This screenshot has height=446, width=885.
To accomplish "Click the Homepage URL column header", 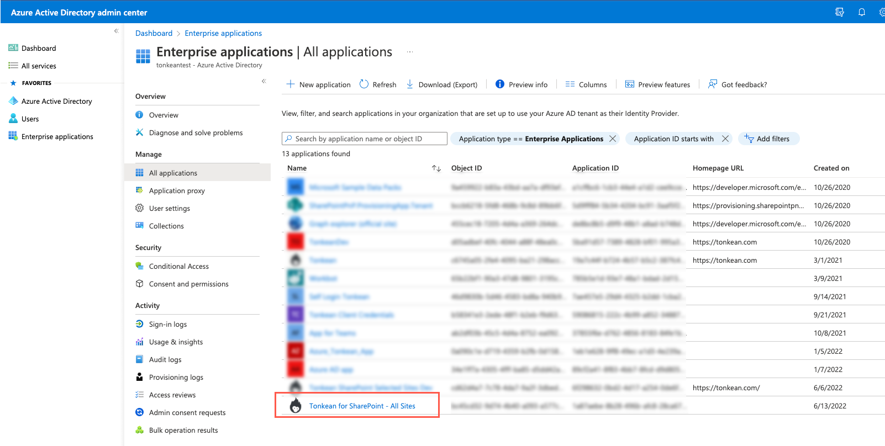I will click(718, 168).
